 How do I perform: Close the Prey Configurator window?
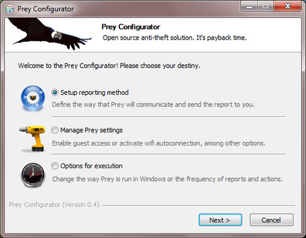tap(288, 7)
